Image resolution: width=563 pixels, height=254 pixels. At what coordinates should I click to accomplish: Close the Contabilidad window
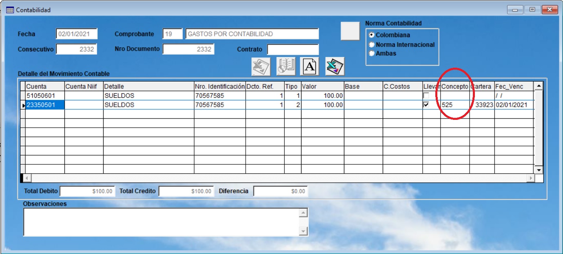point(549,9)
